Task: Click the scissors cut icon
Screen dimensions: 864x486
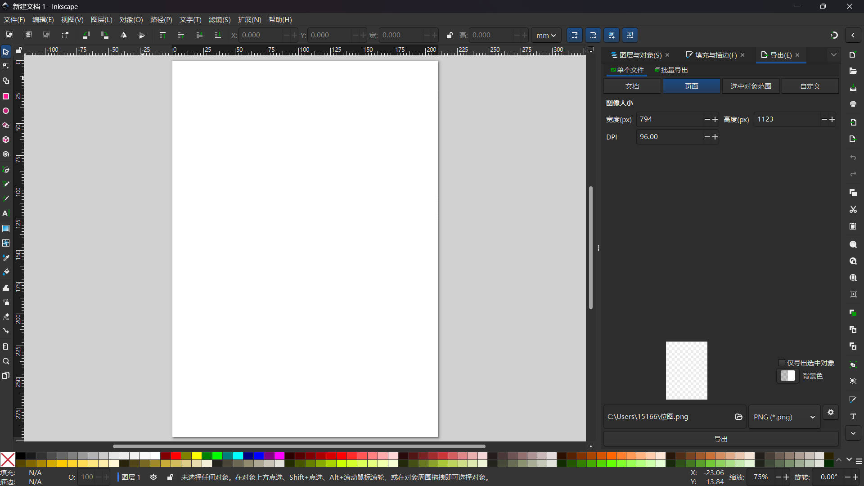Action: tap(853, 210)
